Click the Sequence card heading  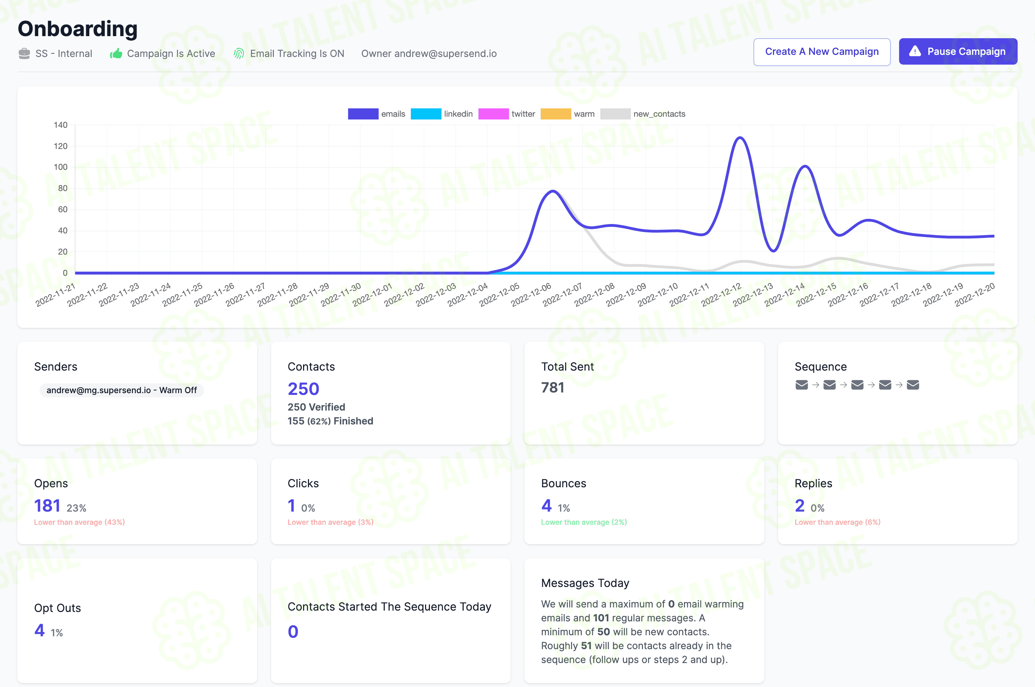pyautogui.click(x=820, y=367)
